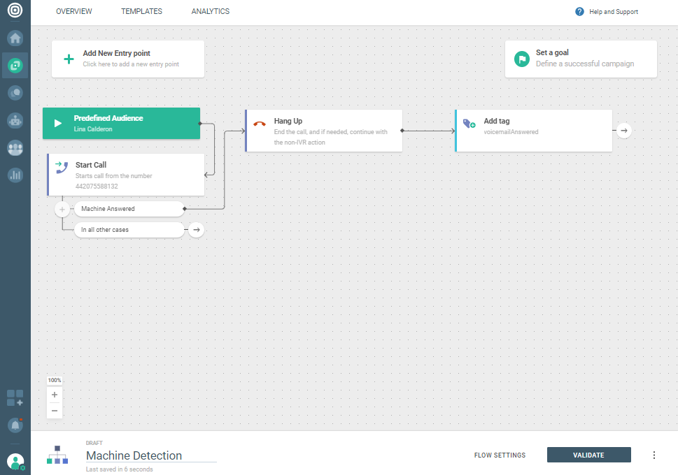Open the People audience sidebar icon

click(15, 148)
